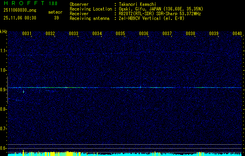Click the 0031 time marker

point(27,34)
